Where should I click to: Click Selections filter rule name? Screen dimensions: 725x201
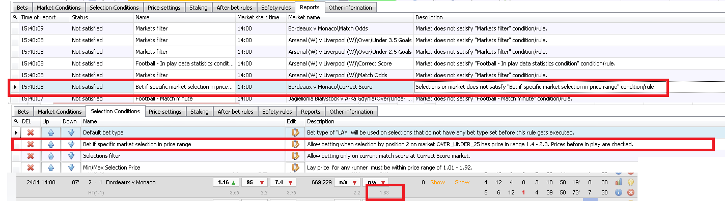102,156
